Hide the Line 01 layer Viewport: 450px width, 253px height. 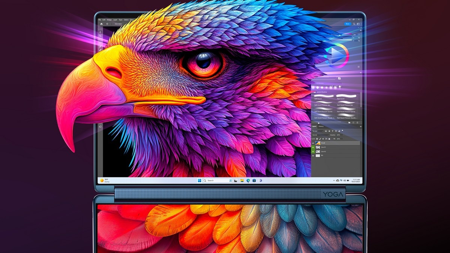coord(313,147)
